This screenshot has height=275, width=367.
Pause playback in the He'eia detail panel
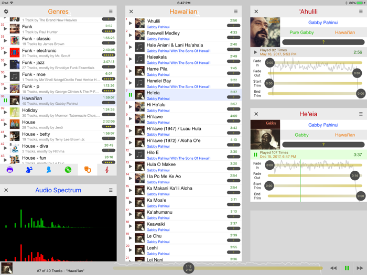point(255,155)
